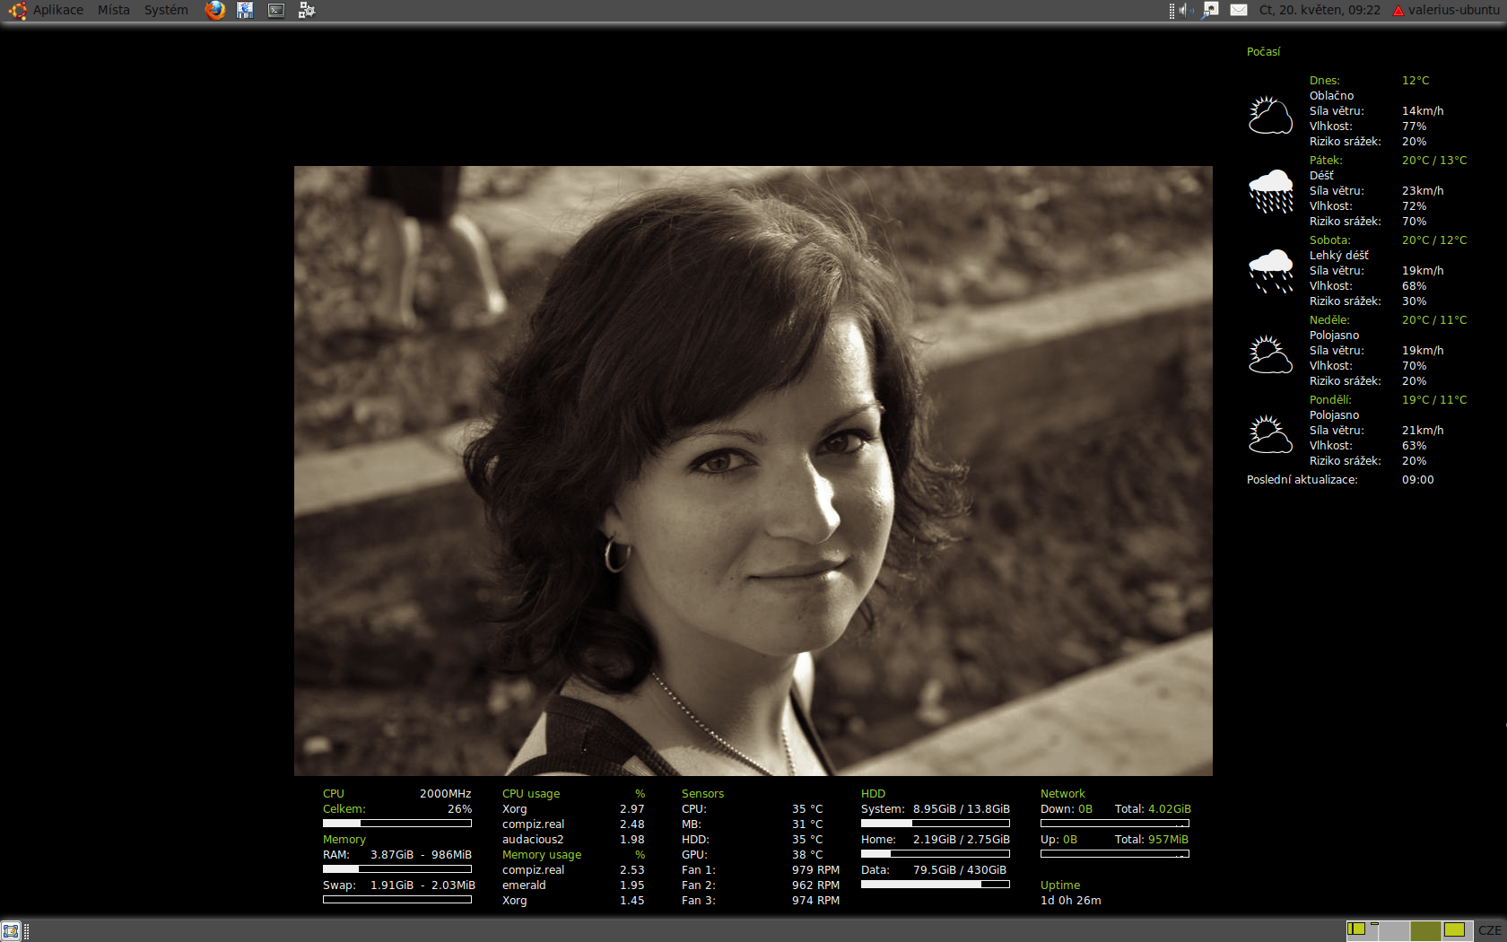
Task: Open the network connection indicator
Action: 1210,10
